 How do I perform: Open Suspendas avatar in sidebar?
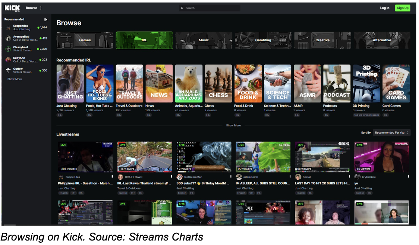(8, 28)
